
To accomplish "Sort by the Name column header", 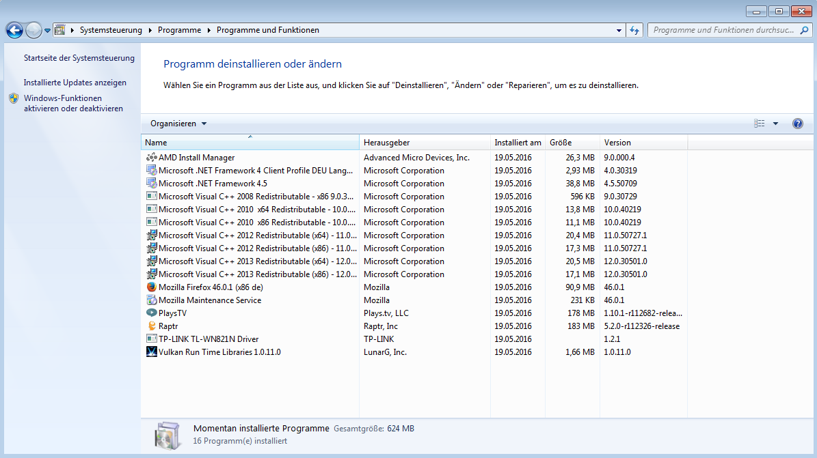I will [x=250, y=143].
